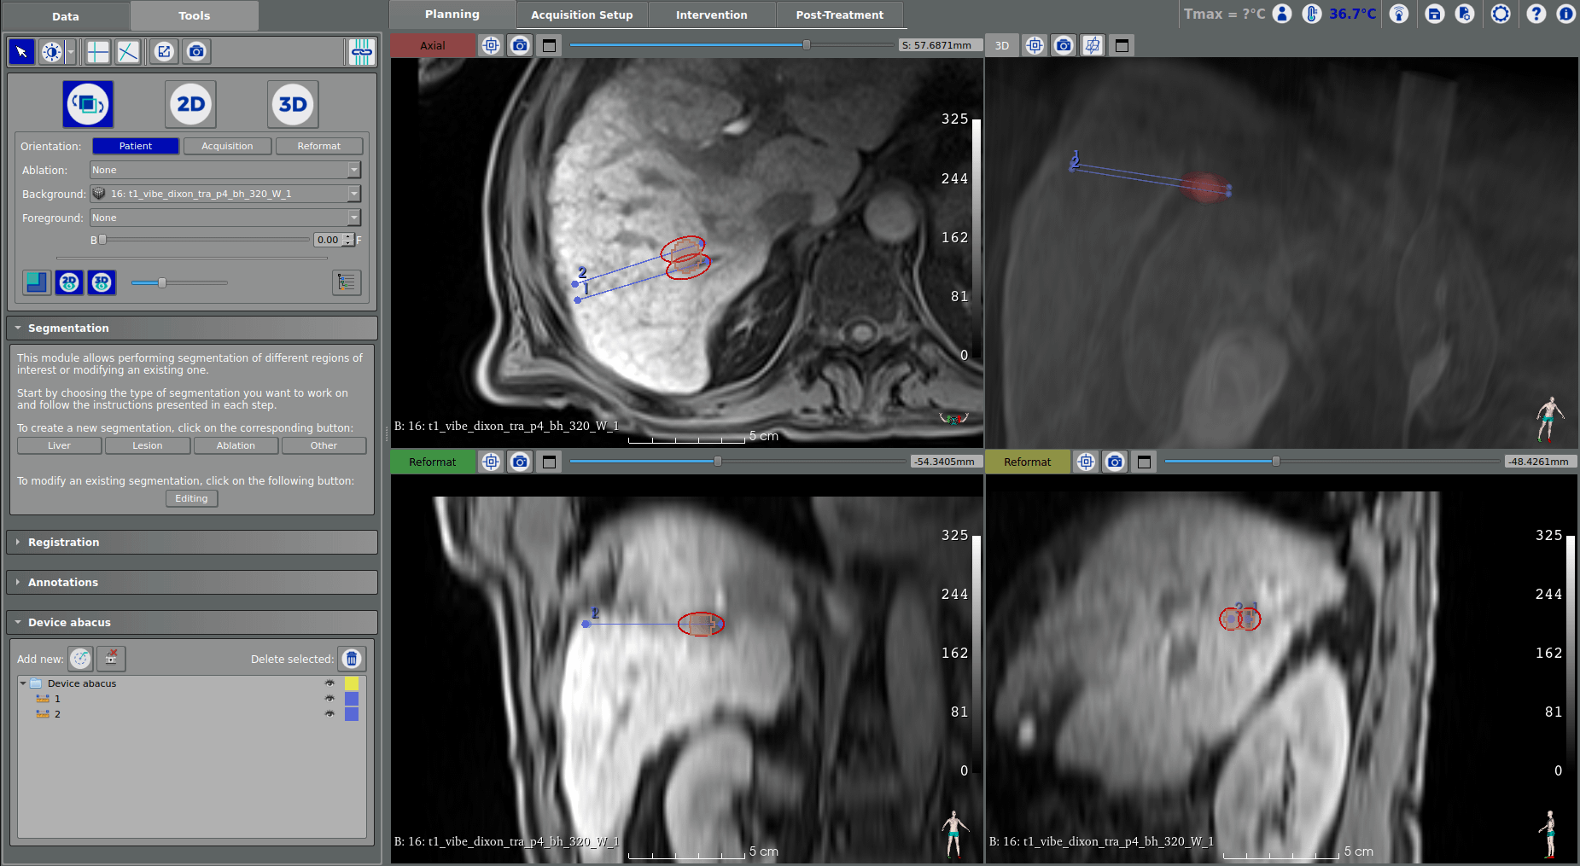The width and height of the screenshot is (1580, 866).
Task: Hide device 1 using its eye icon
Action: [329, 699]
